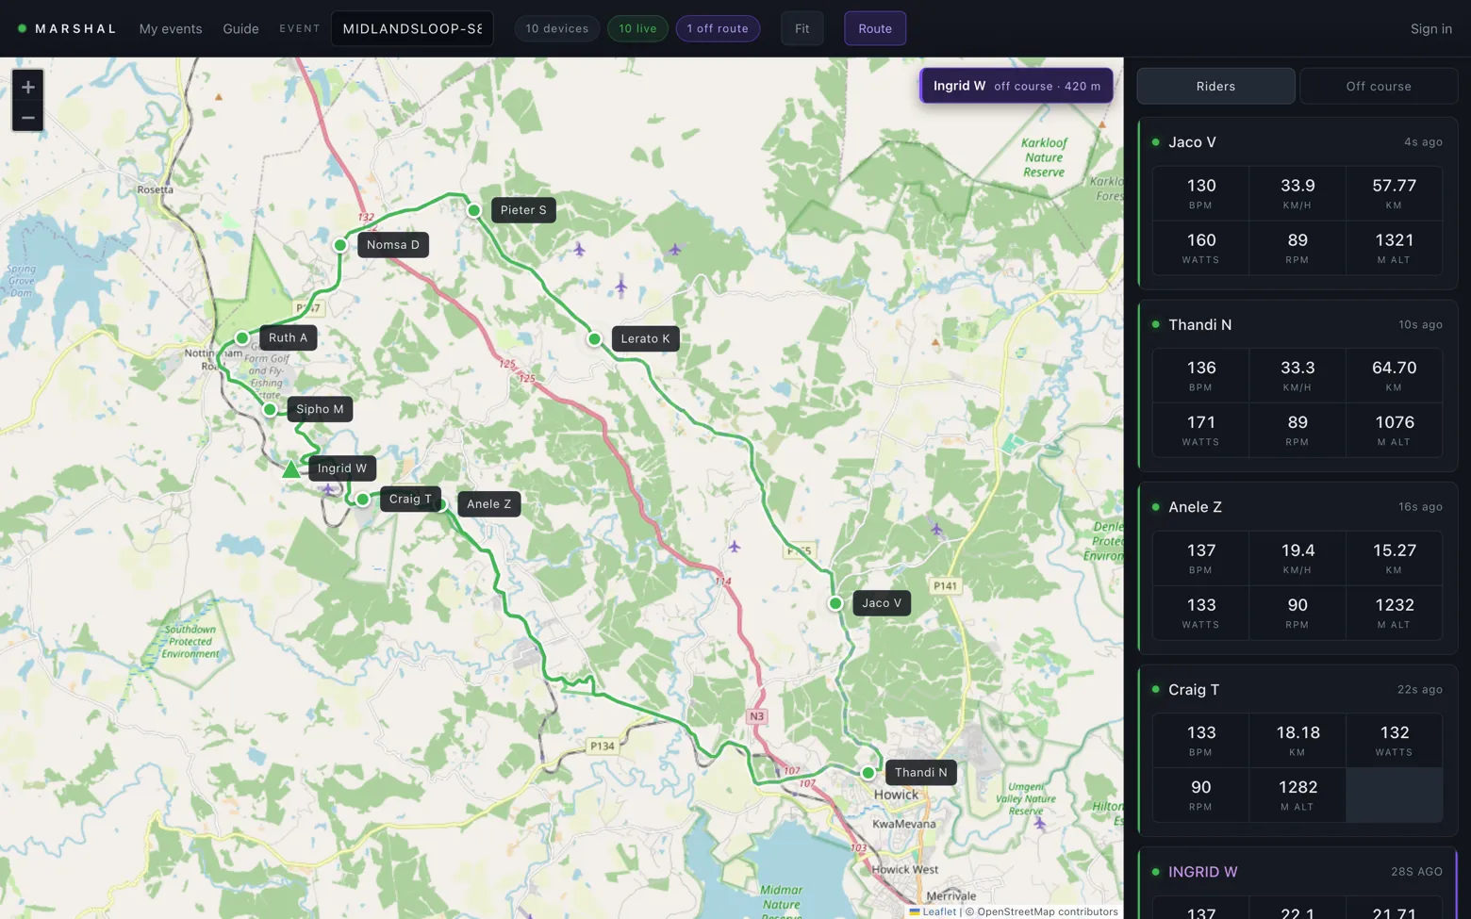Open OpenStreetMap contributors link
Screen dimensions: 1471x919
pyautogui.click(x=1048, y=911)
